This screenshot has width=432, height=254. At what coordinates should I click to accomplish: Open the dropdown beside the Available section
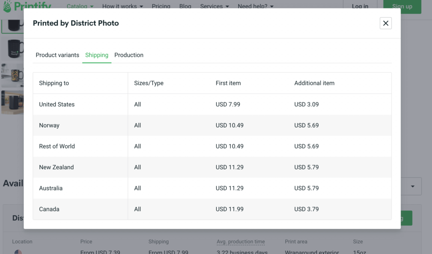[412, 186]
